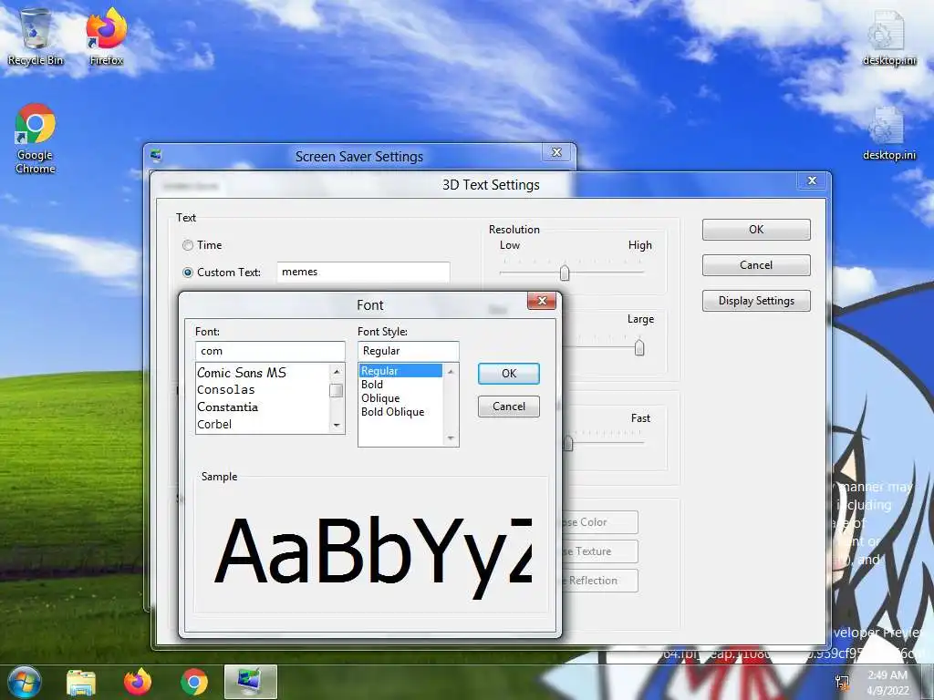Open the Windows Start orb

[x=24, y=682]
